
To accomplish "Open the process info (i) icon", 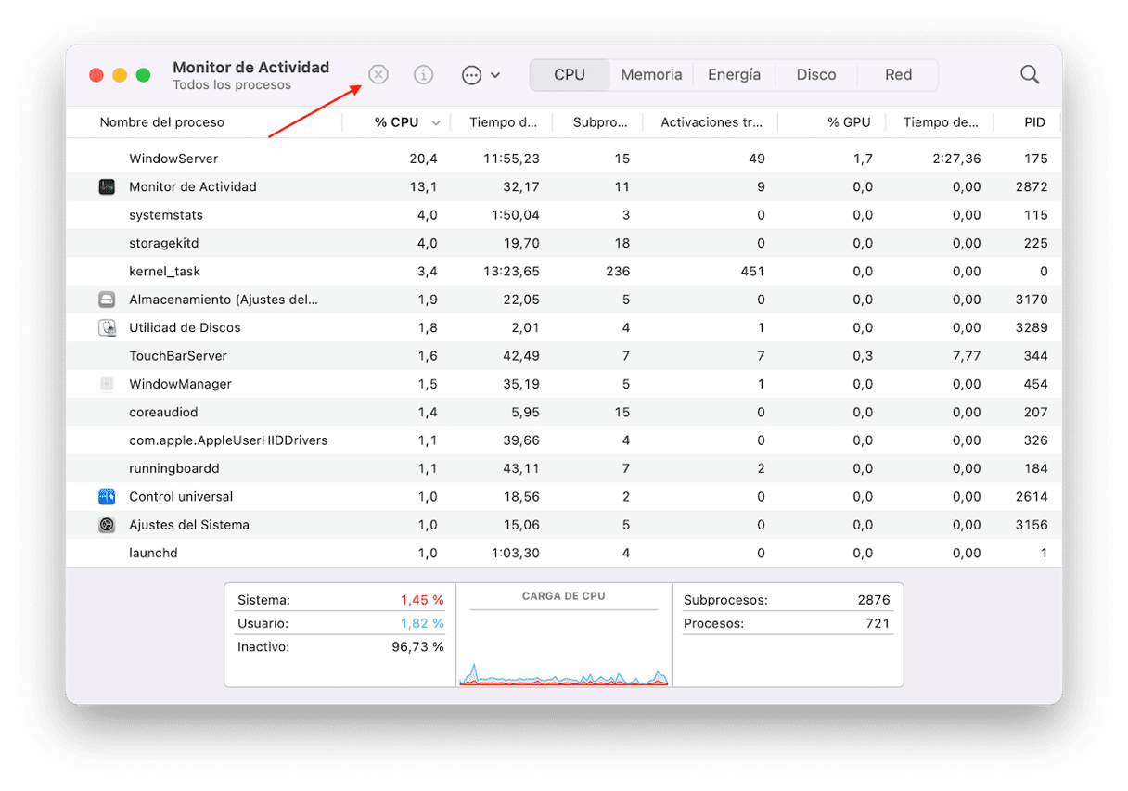I will click(x=424, y=75).
